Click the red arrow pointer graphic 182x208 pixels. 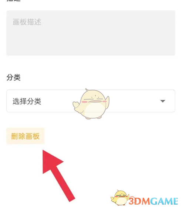coord(58,176)
